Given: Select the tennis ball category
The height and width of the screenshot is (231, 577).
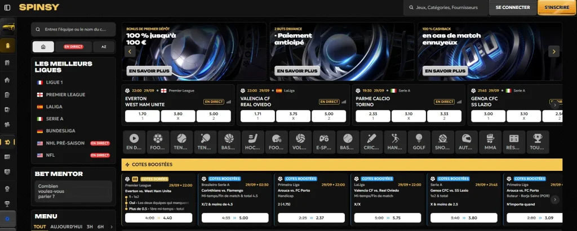Looking at the screenshot, I should point(181,142).
